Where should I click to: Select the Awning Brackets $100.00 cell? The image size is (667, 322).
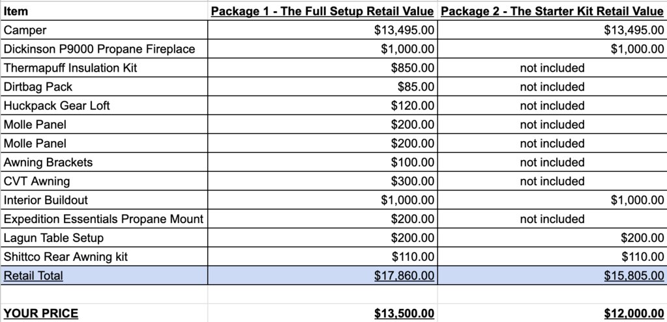click(x=323, y=162)
